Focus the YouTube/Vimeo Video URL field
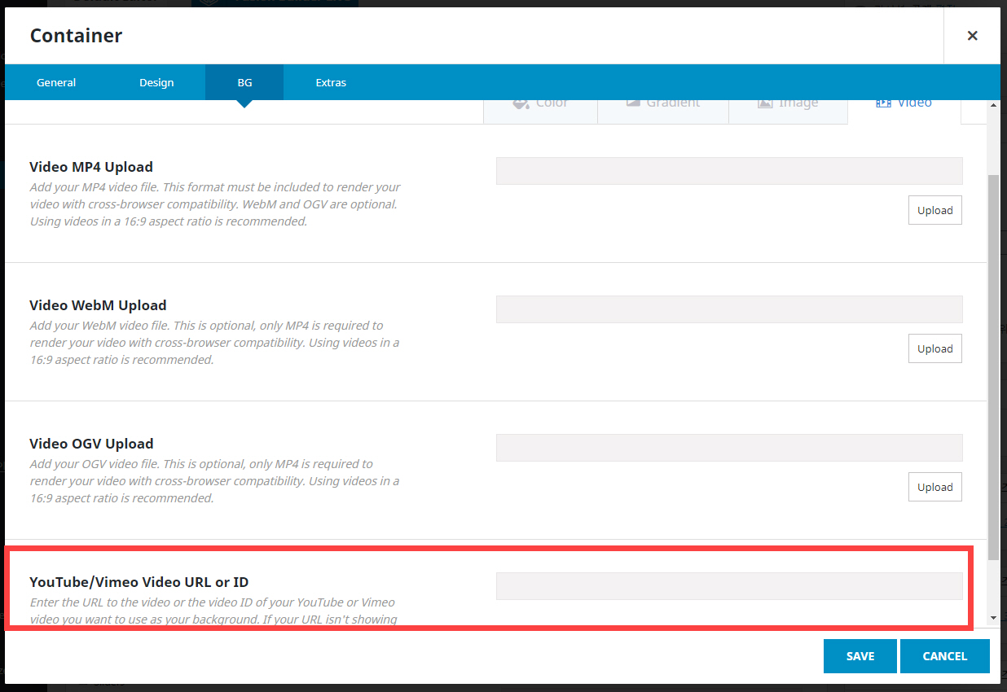Screen dimensions: 1007x692 coord(729,586)
